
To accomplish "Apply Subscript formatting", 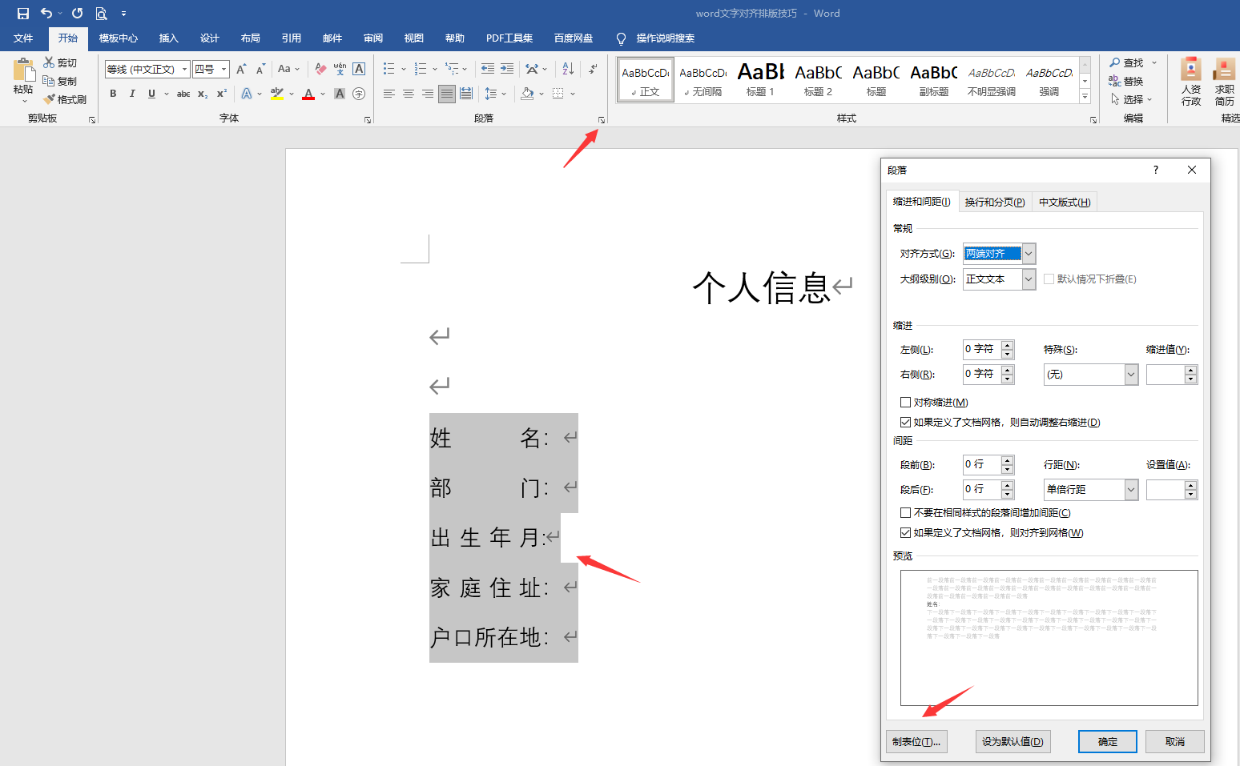I will tap(203, 94).
